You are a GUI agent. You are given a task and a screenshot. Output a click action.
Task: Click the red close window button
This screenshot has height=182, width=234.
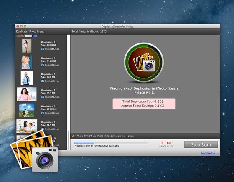(x=18, y=26)
